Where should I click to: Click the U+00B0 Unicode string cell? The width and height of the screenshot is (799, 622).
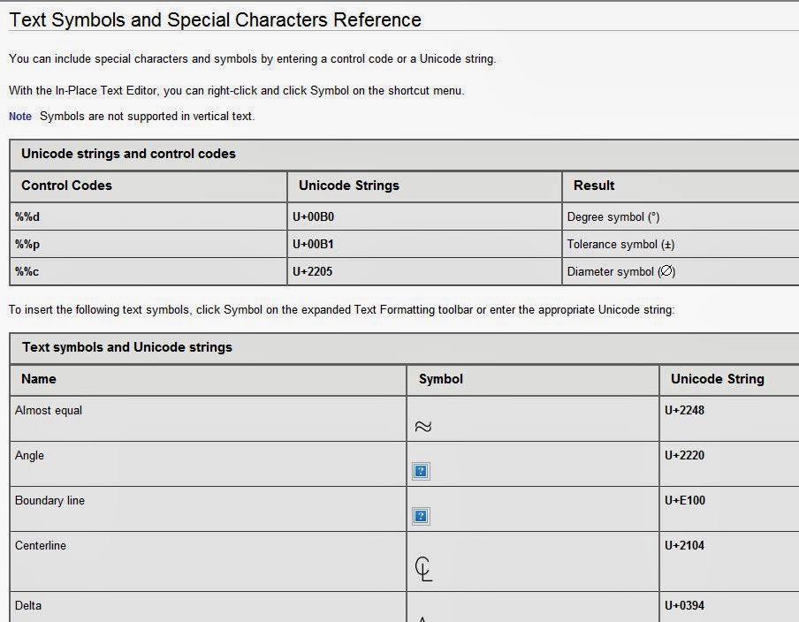click(x=316, y=216)
